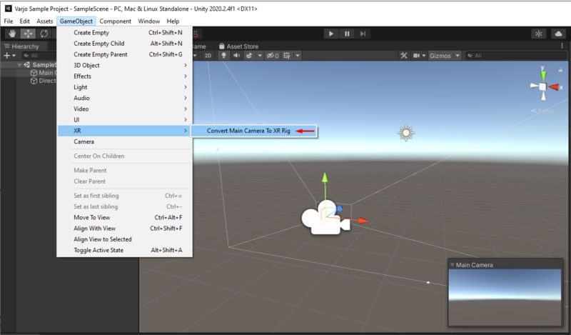The image size is (571, 335).
Task: Choose Align With View entry
Action: 124,228
